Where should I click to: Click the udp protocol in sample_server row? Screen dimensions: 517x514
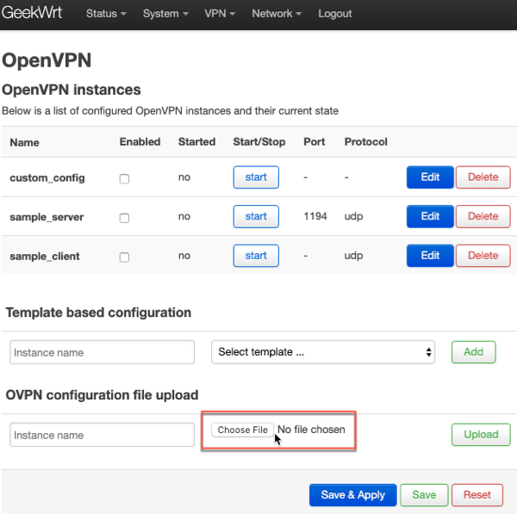pos(353,216)
